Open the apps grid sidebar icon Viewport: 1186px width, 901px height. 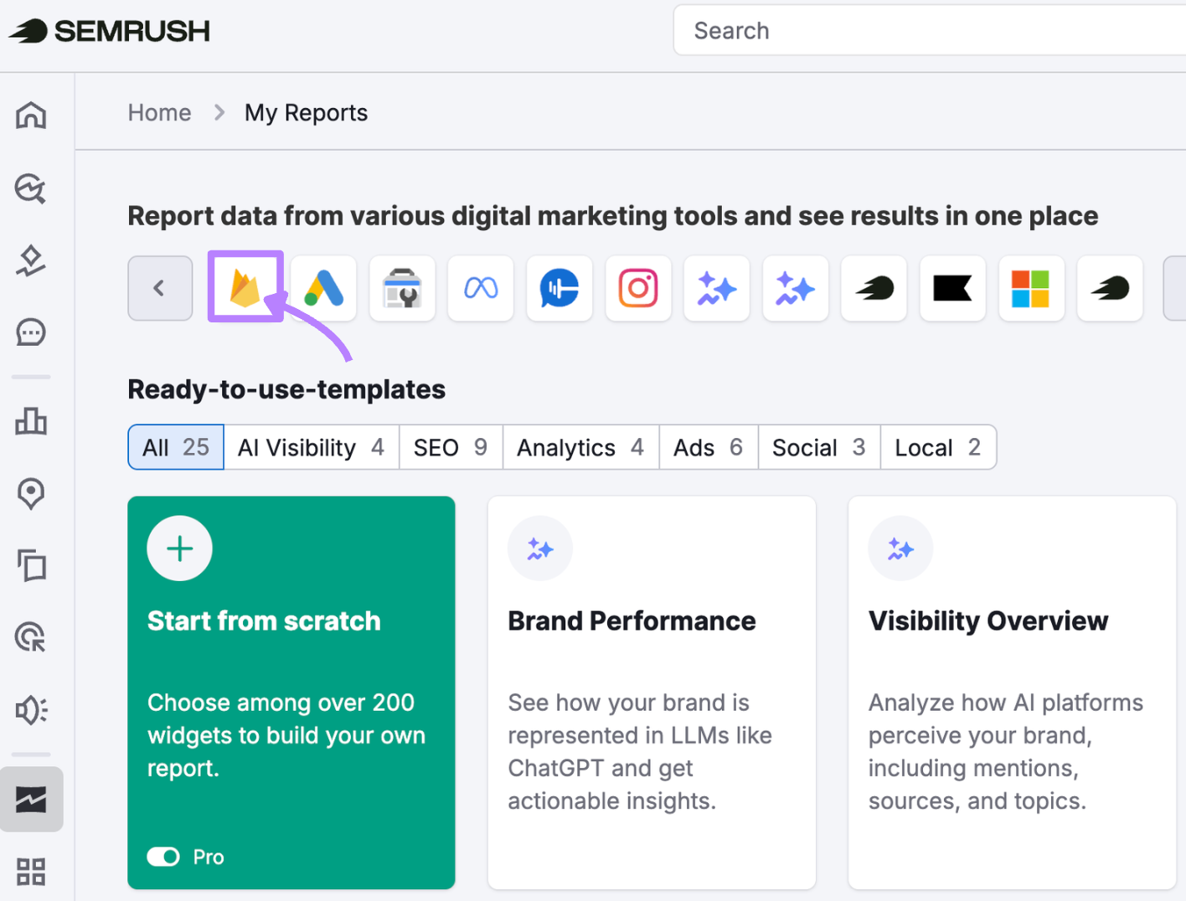point(31,872)
